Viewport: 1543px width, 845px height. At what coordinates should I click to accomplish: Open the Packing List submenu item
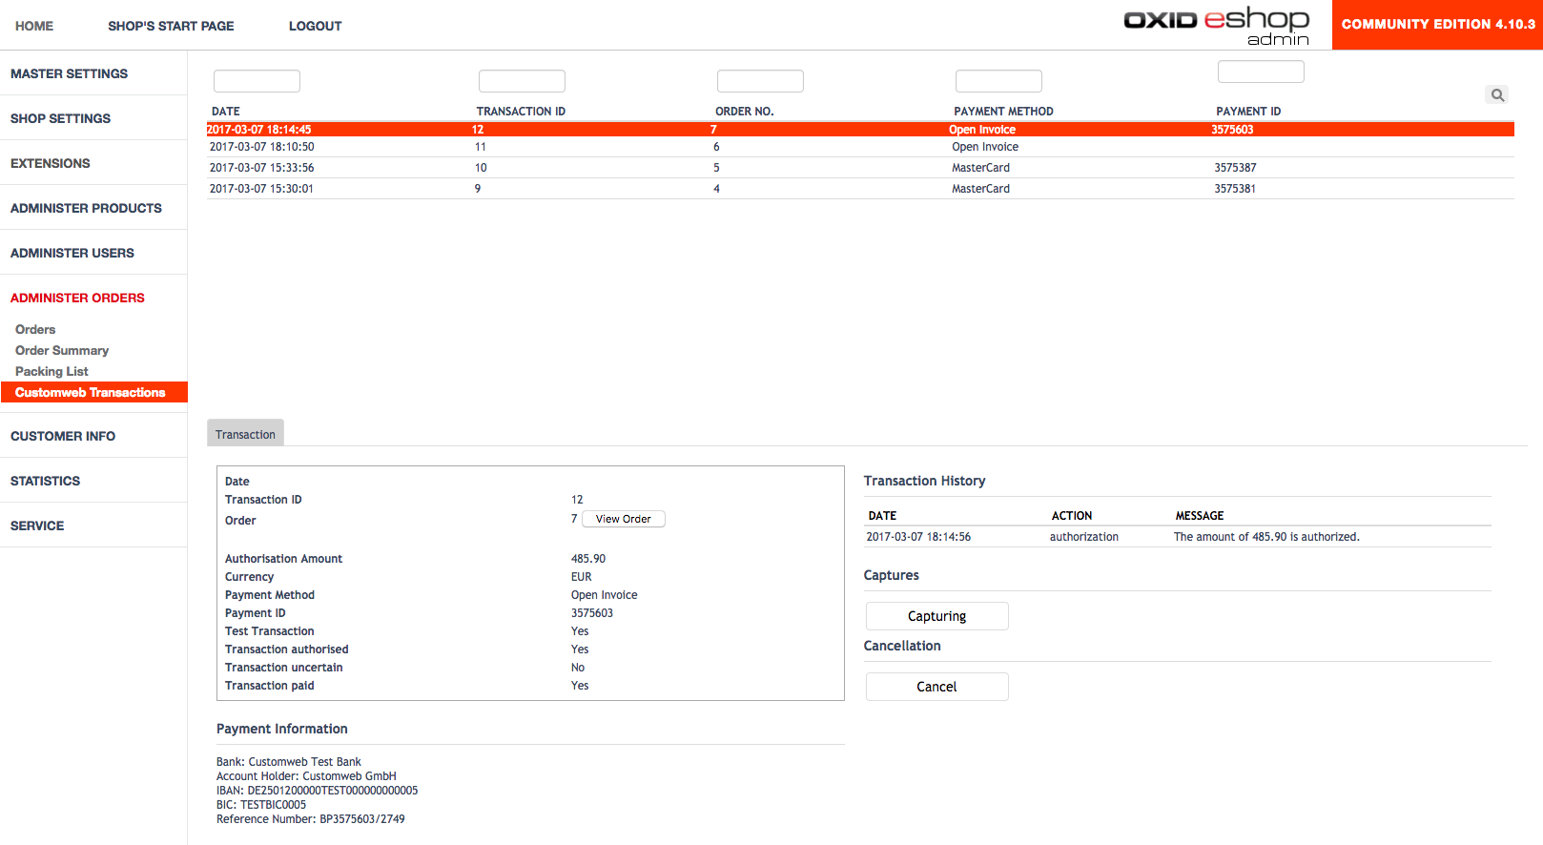tap(51, 371)
